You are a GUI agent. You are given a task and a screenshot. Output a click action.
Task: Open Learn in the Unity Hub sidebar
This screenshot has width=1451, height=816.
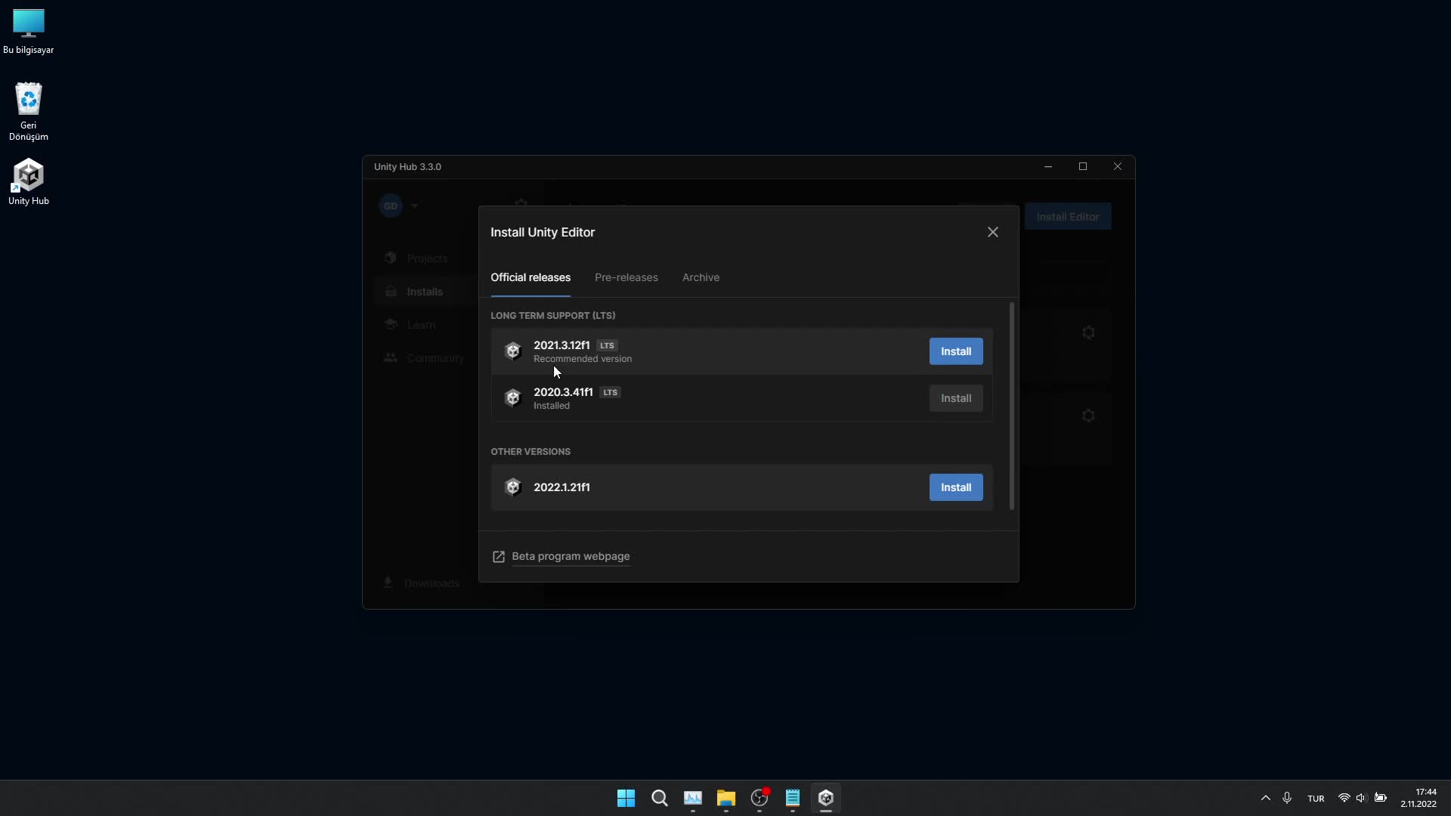pos(421,325)
